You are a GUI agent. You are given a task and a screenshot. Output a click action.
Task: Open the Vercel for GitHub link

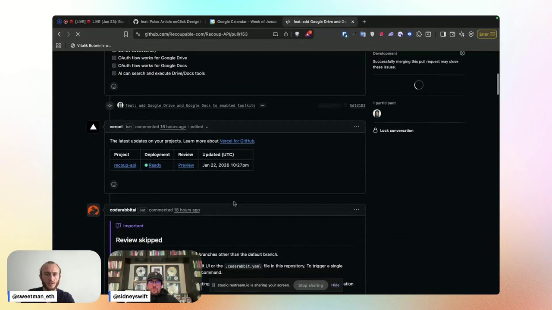tap(237, 141)
